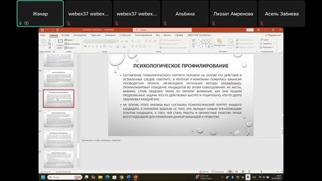322x181 pixels.
Task: Click the Notes (Заметки) button in status bar
Action: 204,171
